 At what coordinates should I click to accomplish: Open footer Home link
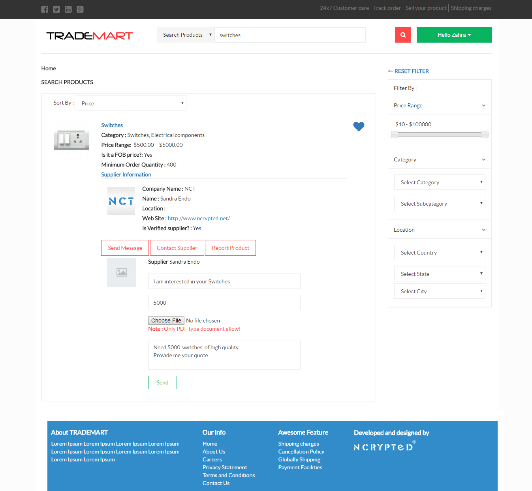pos(210,444)
